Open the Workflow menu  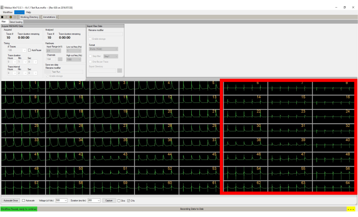click(x=7, y=12)
